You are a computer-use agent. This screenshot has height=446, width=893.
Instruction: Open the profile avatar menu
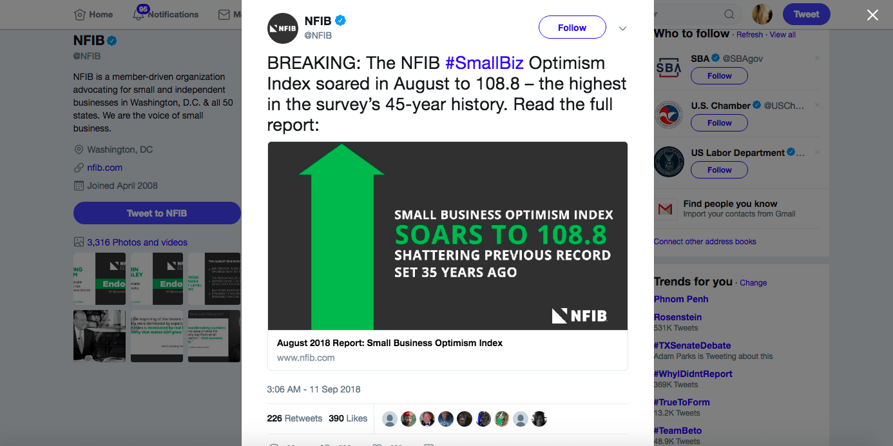click(762, 14)
